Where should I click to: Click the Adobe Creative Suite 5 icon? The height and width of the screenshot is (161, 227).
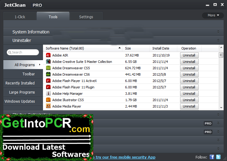pyautogui.click(x=48, y=61)
